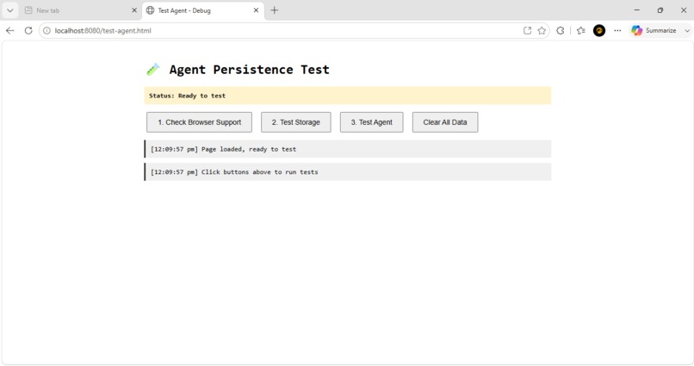Run the 2. Test Storage button
Image resolution: width=694 pixels, height=366 pixels.
[295, 122]
